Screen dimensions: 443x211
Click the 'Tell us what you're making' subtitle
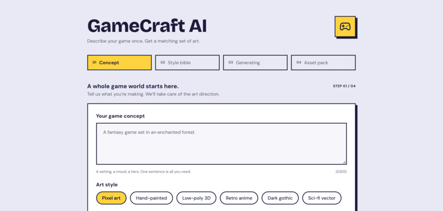coord(153,94)
